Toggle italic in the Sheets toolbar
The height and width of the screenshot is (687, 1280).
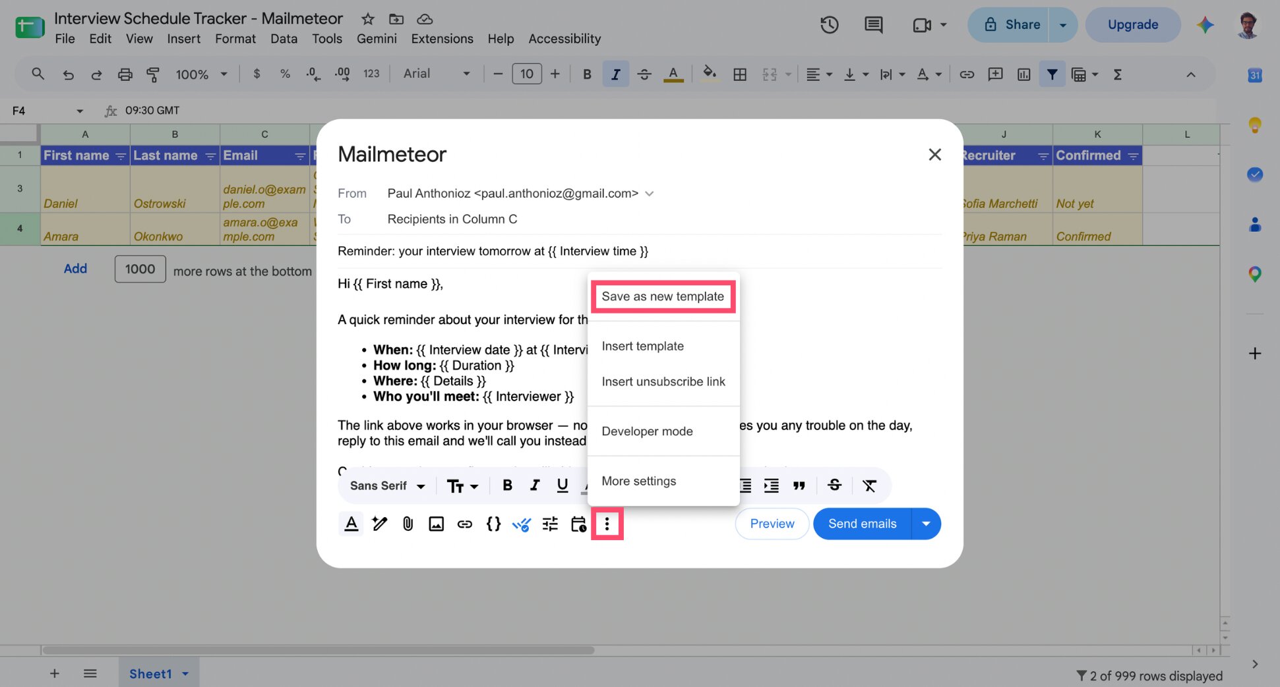click(615, 74)
